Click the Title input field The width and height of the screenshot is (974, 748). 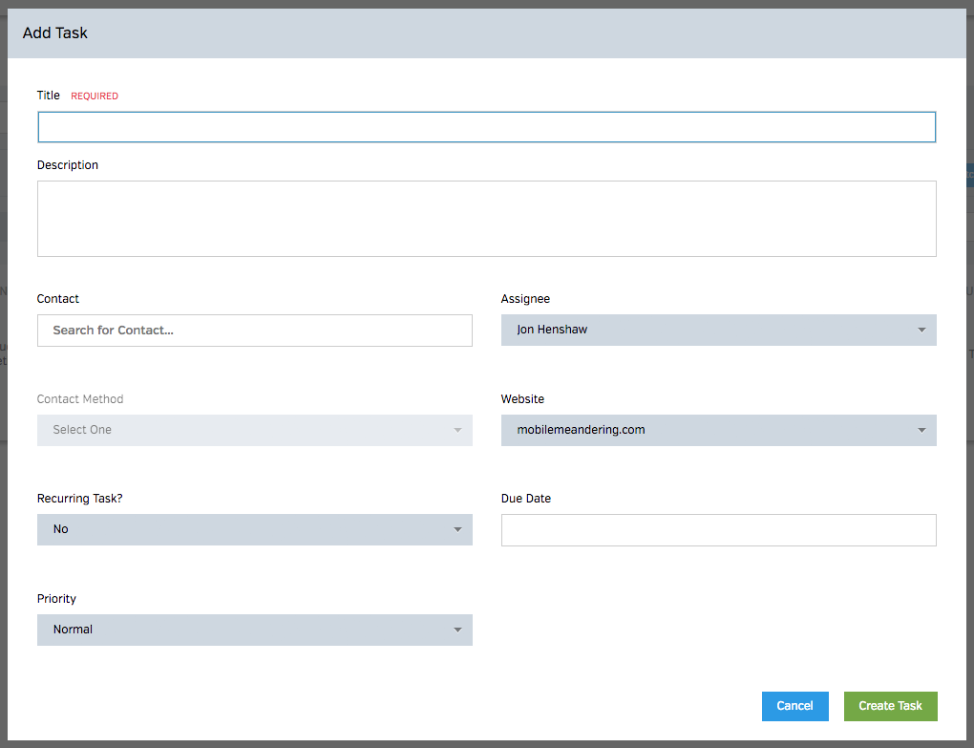(486, 127)
